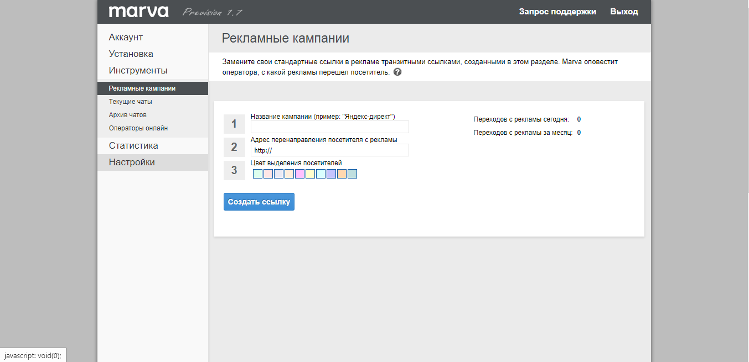Click the campaign name input field
This screenshot has width=749, height=362.
coord(329,127)
